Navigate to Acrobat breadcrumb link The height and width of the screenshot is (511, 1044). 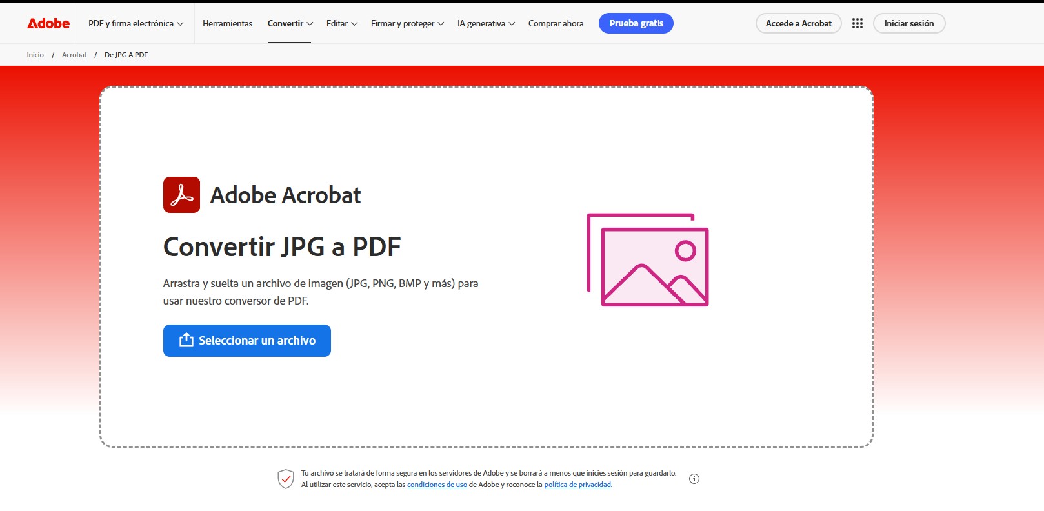[74, 55]
